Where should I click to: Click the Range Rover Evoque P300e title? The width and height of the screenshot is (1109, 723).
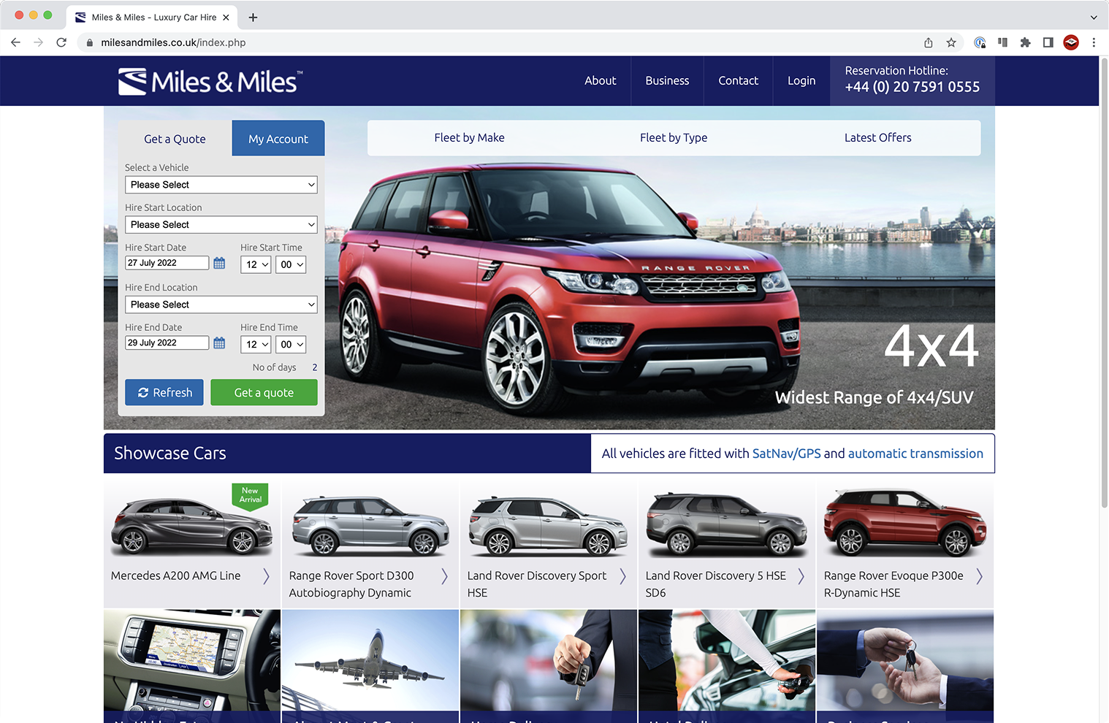(x=893, y=584)
